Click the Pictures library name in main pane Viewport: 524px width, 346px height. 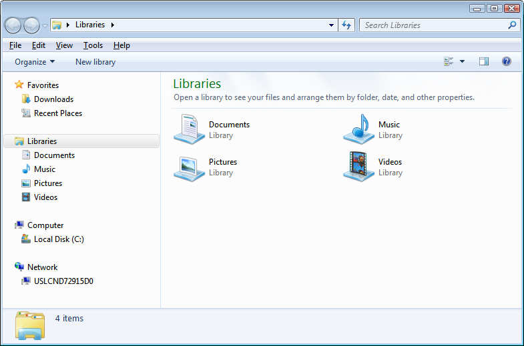[x=223, y=162]
